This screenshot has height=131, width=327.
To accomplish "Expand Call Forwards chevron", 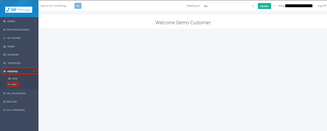I will pos(34,110).
